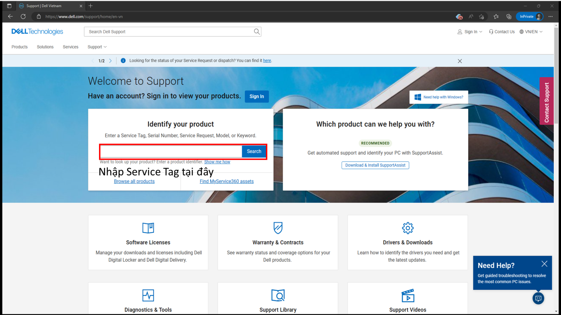Viewport: 561px width, 315px height.
Task: Open the shopping coupons icon in address bar
Action: pyautogui.click(x=459, y=17)
